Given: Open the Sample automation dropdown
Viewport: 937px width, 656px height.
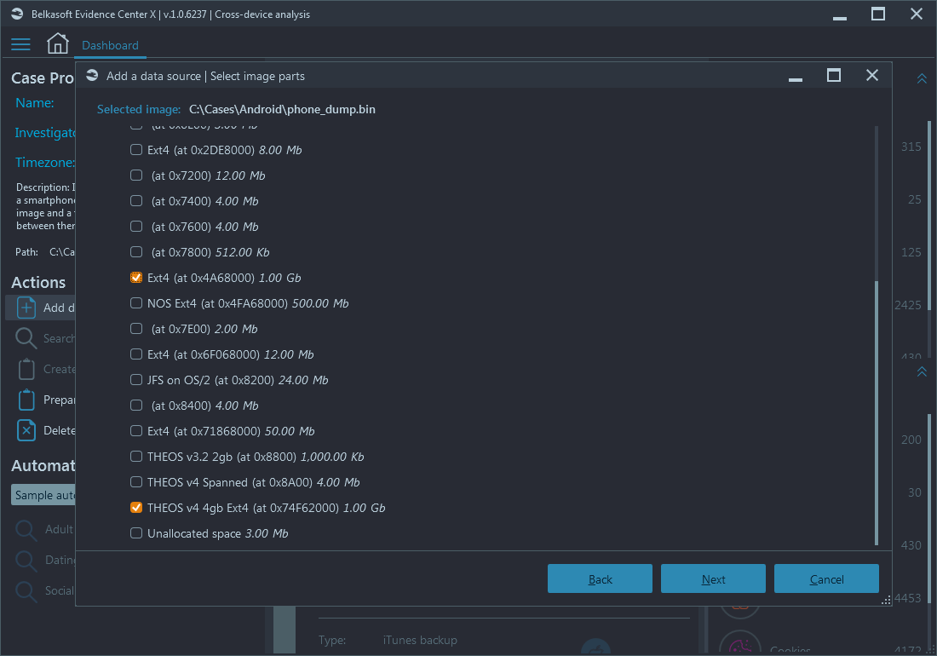Looking at the screenshot, I should [x=43, y=495].
